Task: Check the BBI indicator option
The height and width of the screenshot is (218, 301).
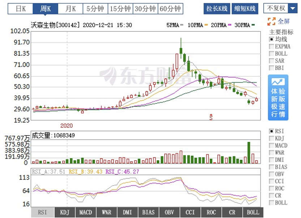Action: (271, 68)
